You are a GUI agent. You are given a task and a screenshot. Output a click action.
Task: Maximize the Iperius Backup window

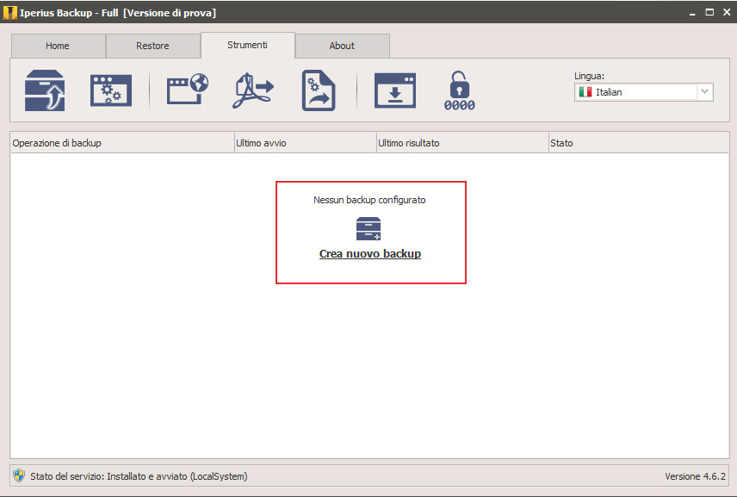[709, 12]
